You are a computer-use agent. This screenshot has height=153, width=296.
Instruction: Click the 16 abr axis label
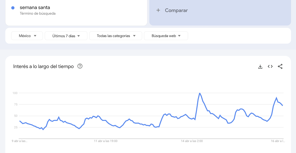[277, 141]
